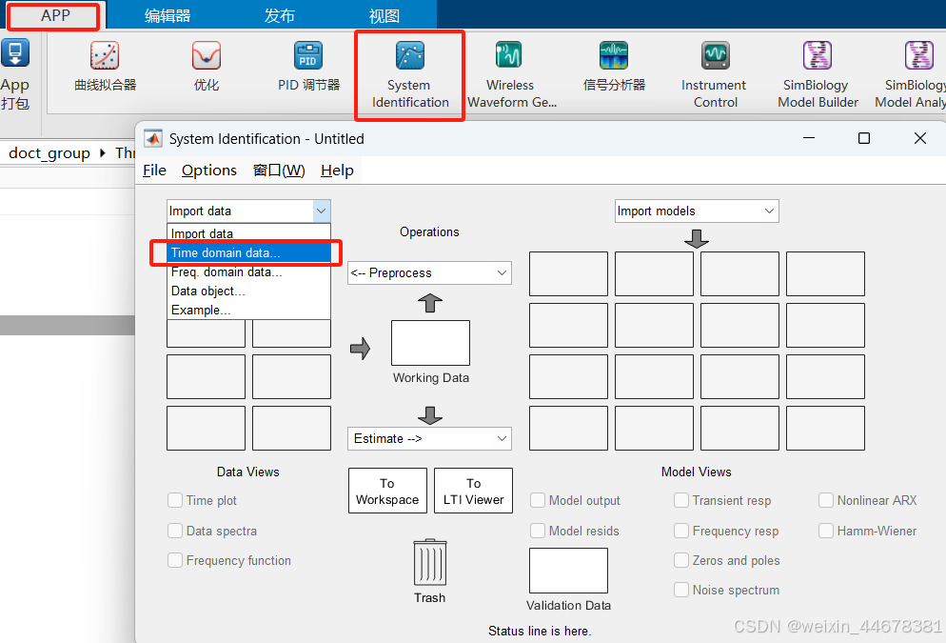This screenshot has width=946, height=643.
Task: Check the Model resids box
Action: pos(538,531)
